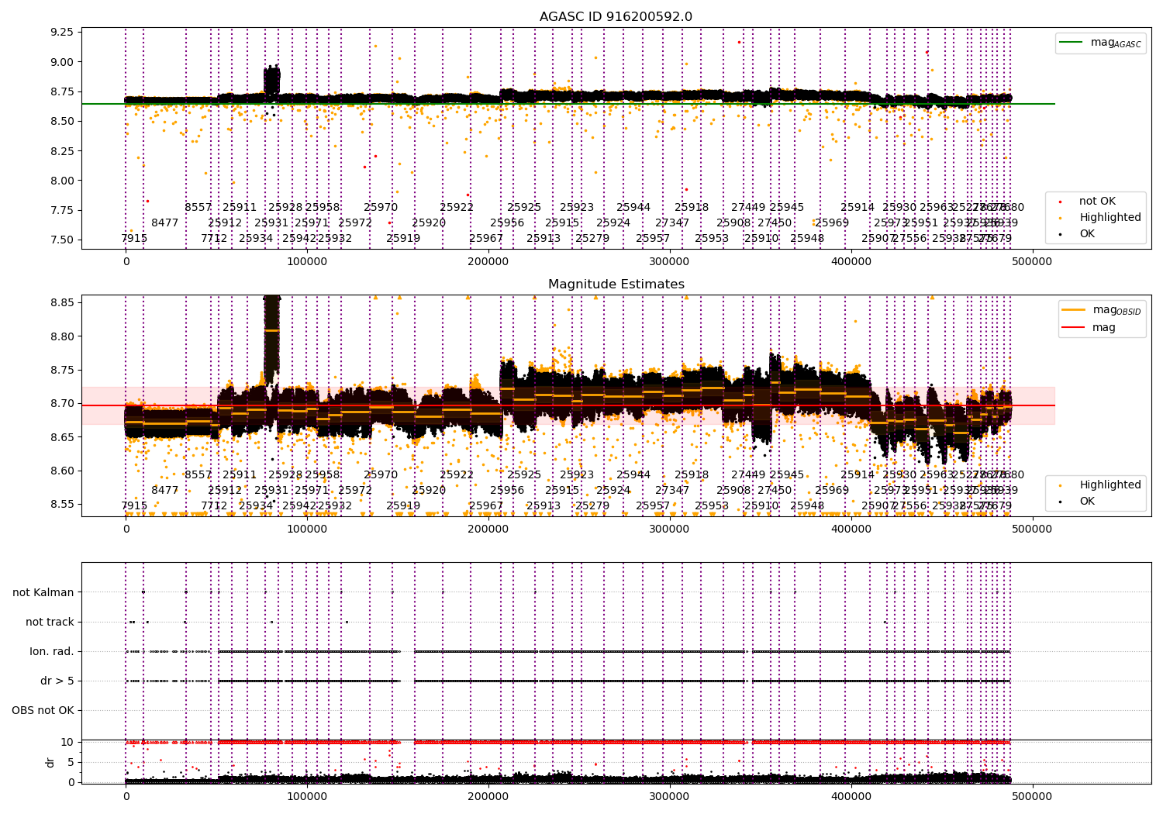1163x814 pixels.
Task: Click the 'OBS not OK' y-axis label
Action: click(43, 710)
